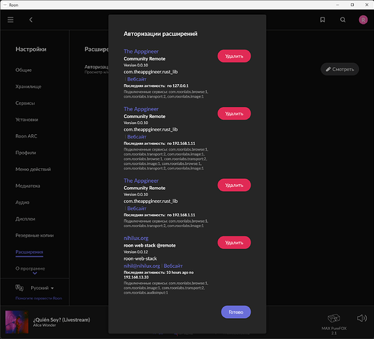Open the now playing album art thumbnail
The height and width of the screenshot is (339, 374).
point(17,322)
